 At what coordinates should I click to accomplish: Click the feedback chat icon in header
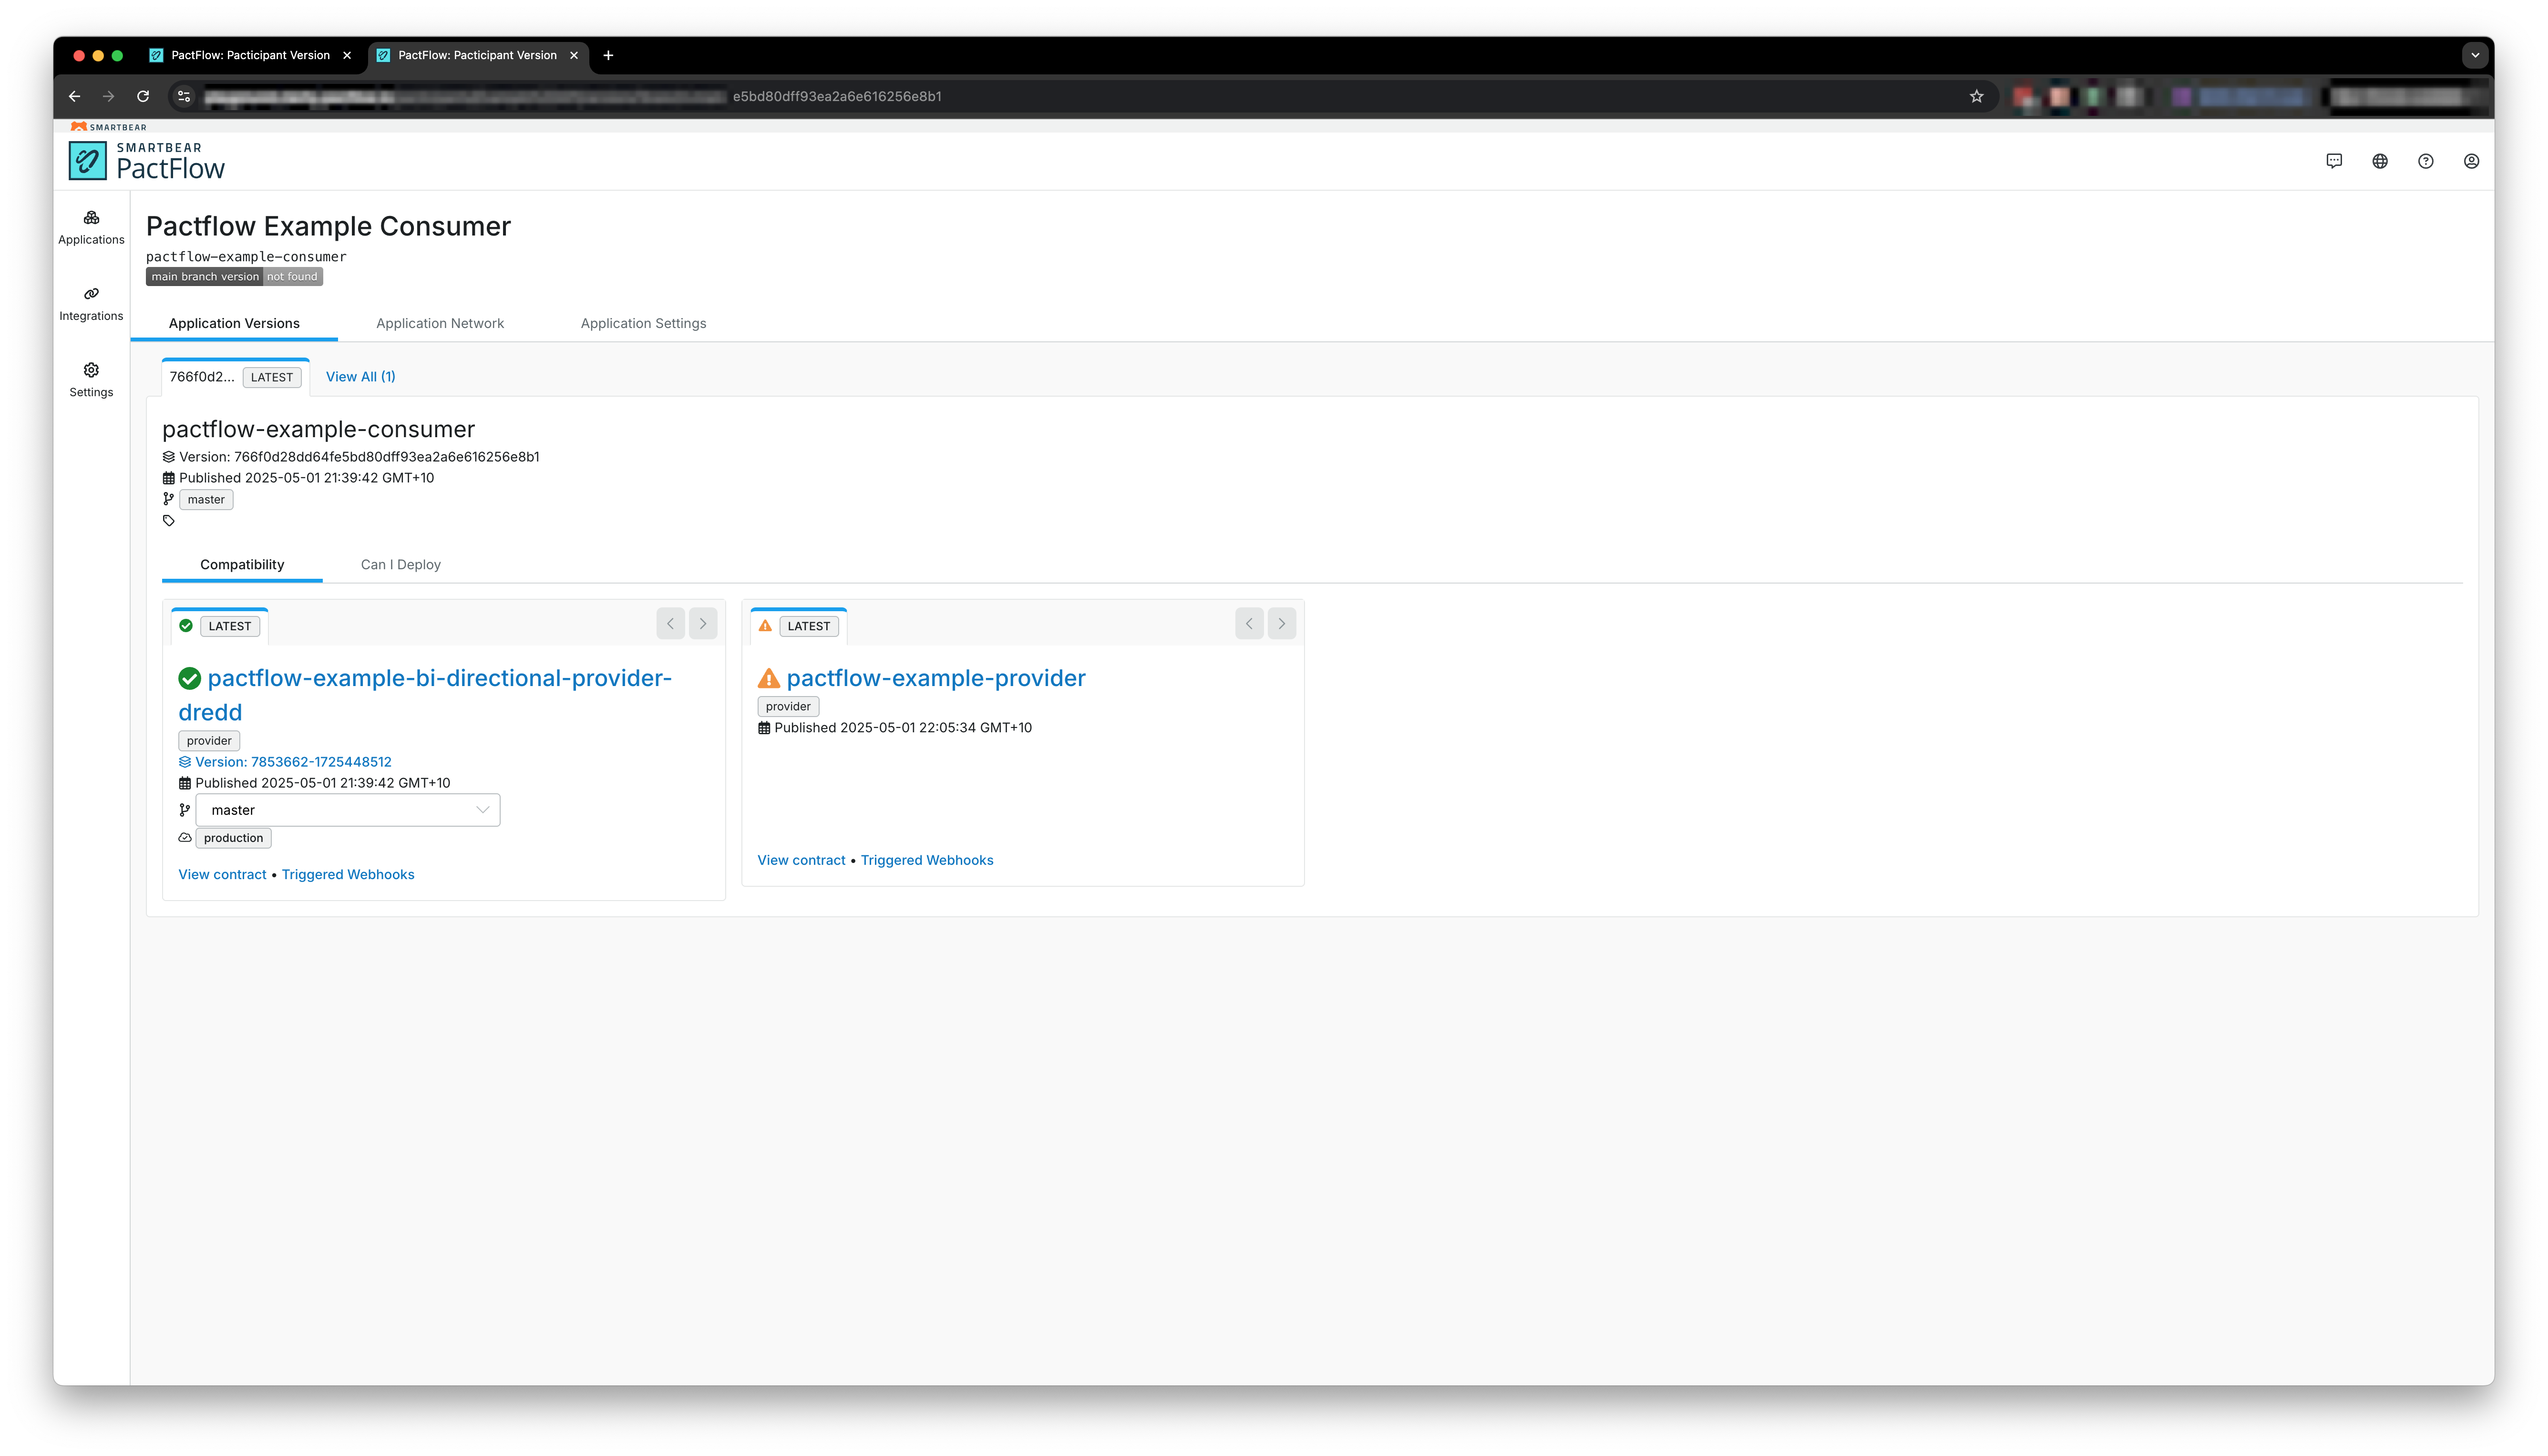(2334, 161)
